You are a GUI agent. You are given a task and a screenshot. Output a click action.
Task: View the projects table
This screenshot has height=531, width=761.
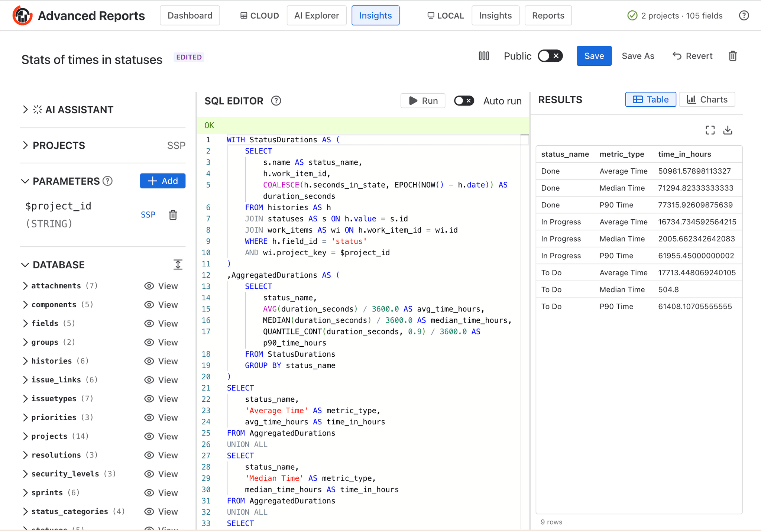[x=161, y=436]
